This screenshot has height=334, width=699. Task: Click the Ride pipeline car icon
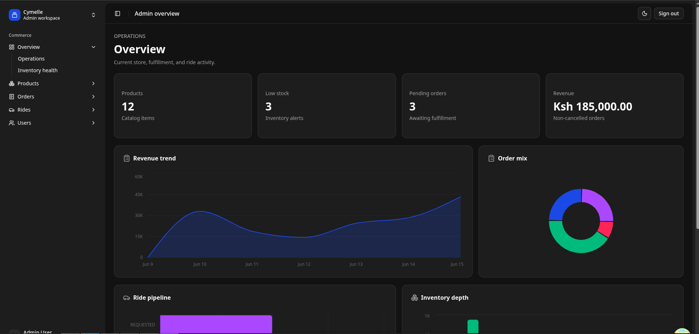point(127,298)
